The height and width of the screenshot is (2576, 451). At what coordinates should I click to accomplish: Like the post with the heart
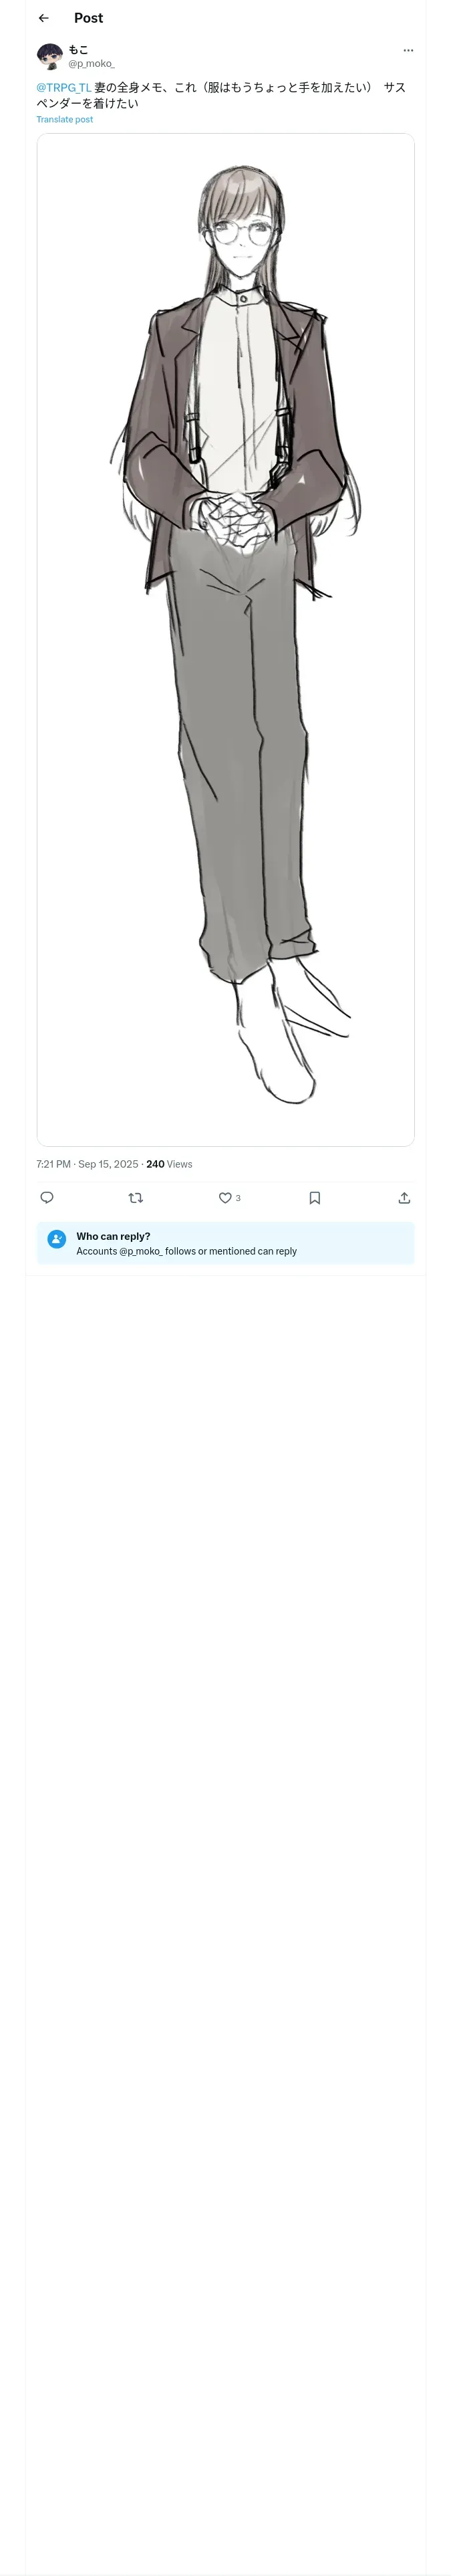click(225, 1197)
